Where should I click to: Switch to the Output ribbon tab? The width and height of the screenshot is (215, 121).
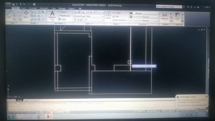71,9
